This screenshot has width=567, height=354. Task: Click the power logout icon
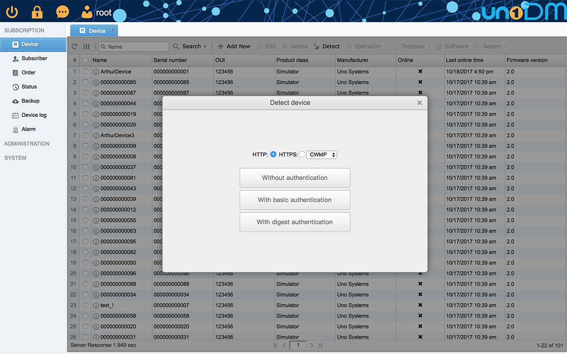[x=12, y=12]
